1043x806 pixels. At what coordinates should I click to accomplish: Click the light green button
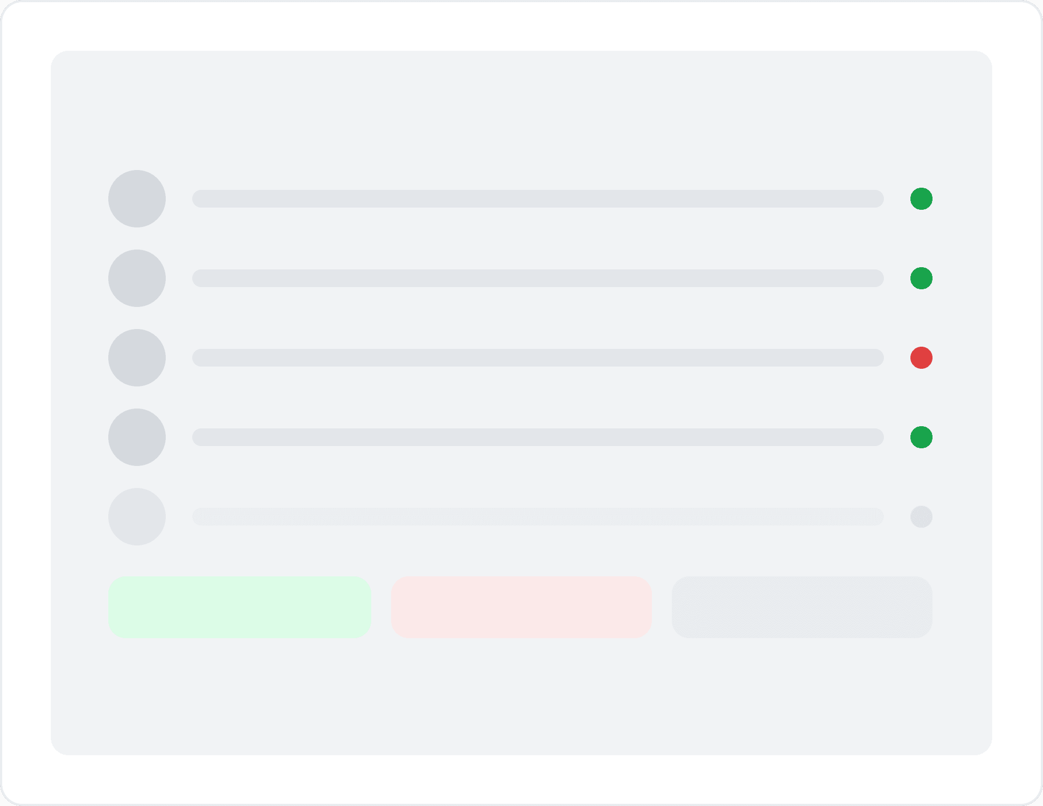click(x=240, y=607)
